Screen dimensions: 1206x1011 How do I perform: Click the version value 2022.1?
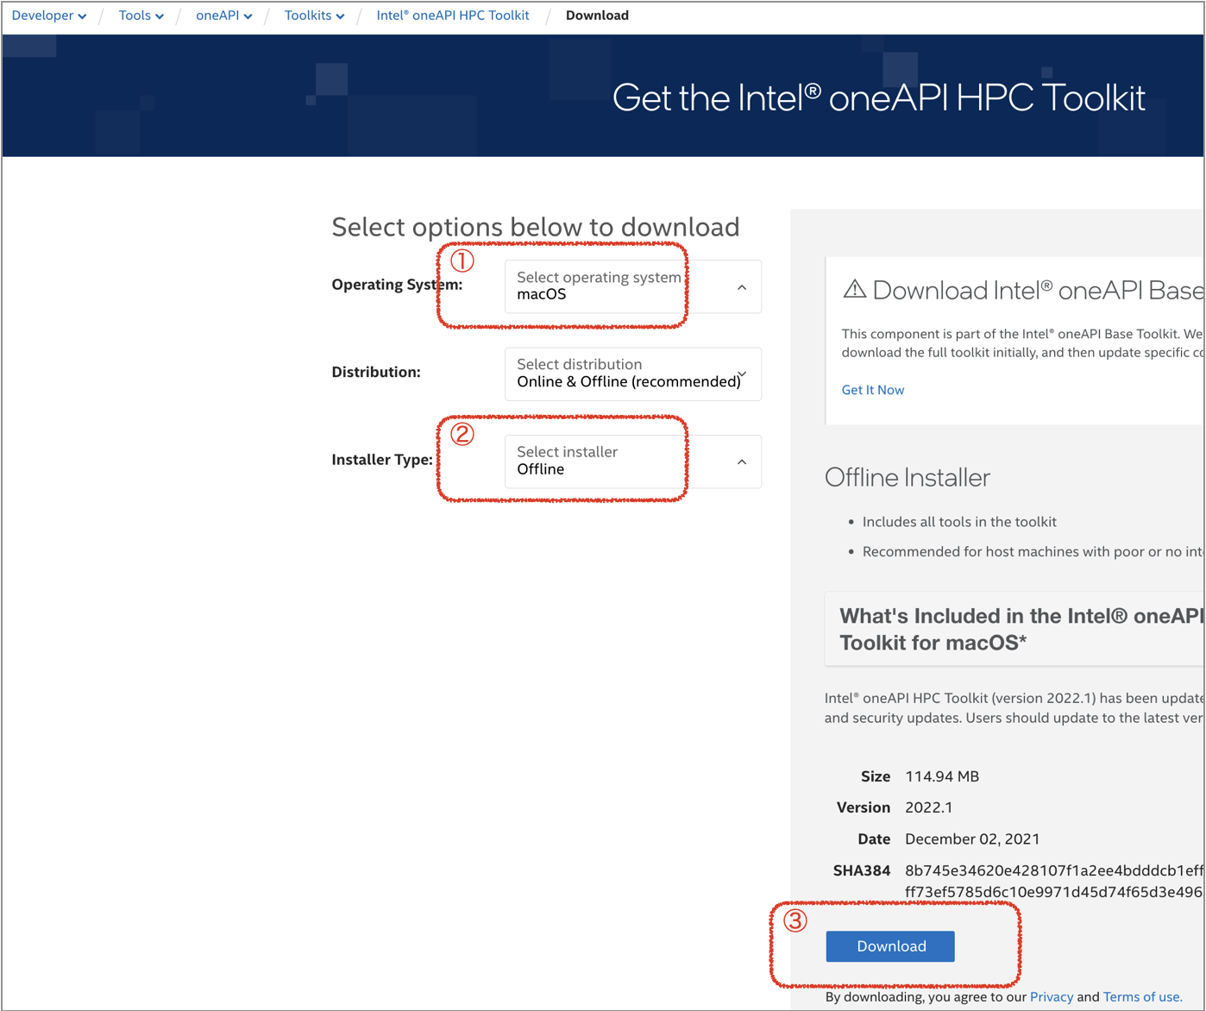(x=929, y=807)
